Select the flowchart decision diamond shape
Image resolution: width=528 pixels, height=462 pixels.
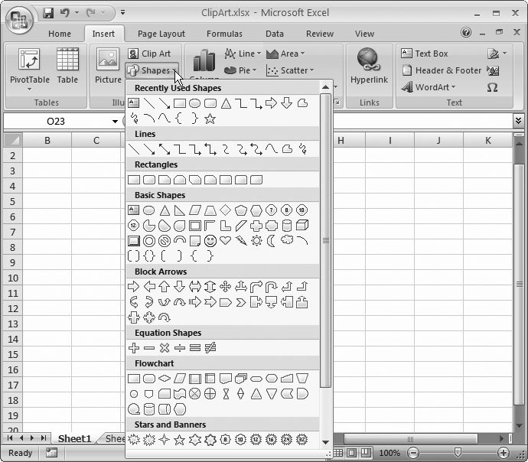coord(165,379)
